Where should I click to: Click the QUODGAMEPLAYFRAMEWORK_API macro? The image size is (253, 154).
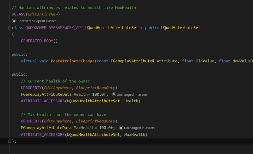(54, 28)
